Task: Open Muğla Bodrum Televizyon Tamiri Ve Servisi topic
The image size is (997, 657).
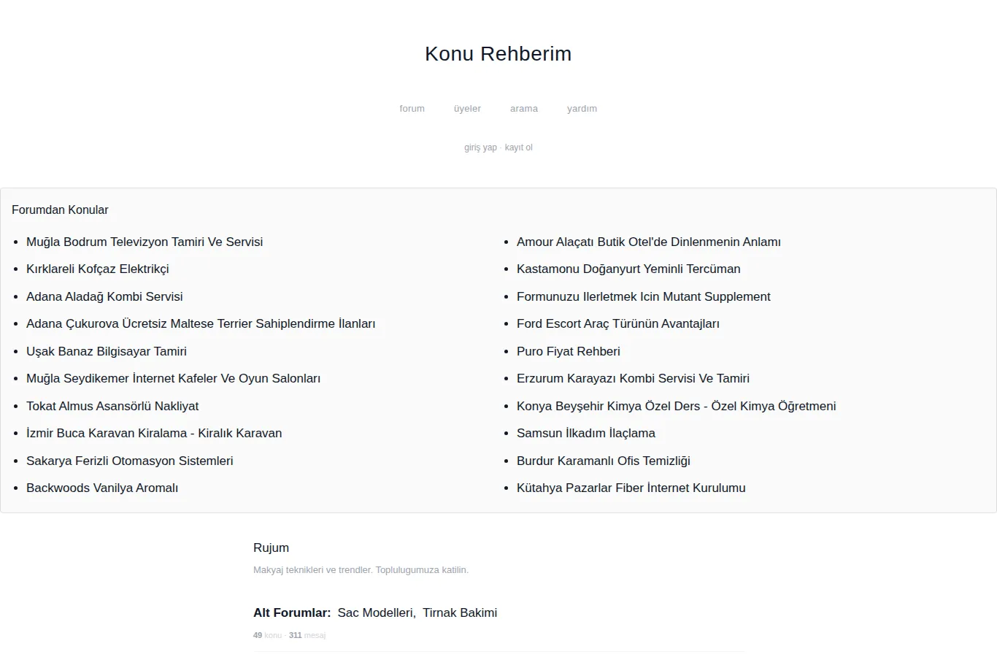Action: [x=145, y=242]
